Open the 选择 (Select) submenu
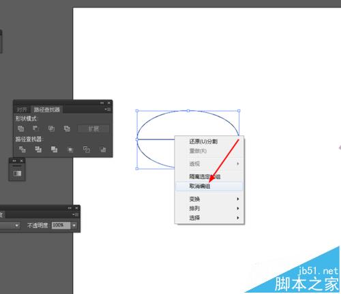The width and height of the screenshot is (341, 294). (209, 218)
